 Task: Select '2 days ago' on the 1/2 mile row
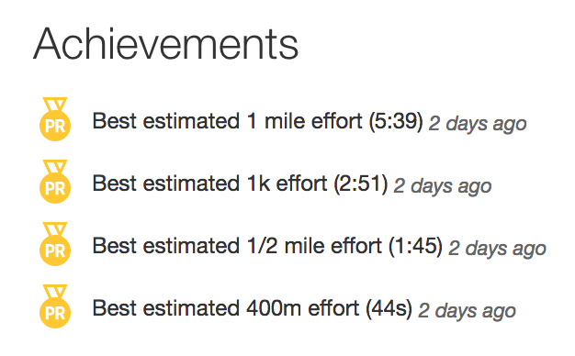coord(498,249)
